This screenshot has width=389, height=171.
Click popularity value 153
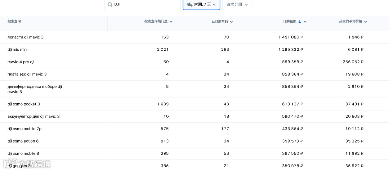(165, 37)
